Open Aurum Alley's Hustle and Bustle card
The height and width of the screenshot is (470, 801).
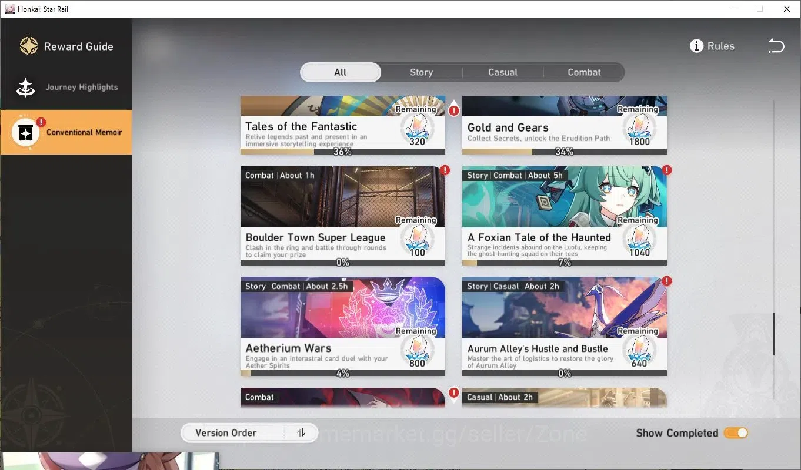coord(565,327)
